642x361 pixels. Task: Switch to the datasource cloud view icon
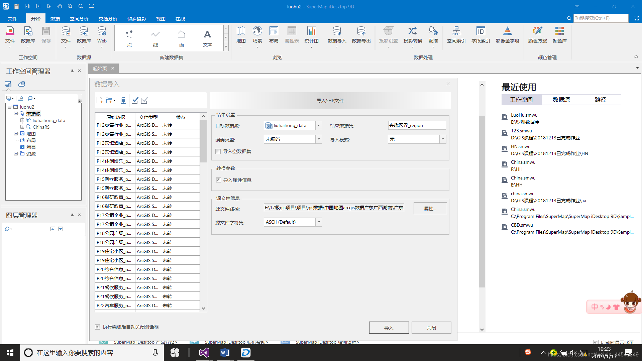(22, 84)
